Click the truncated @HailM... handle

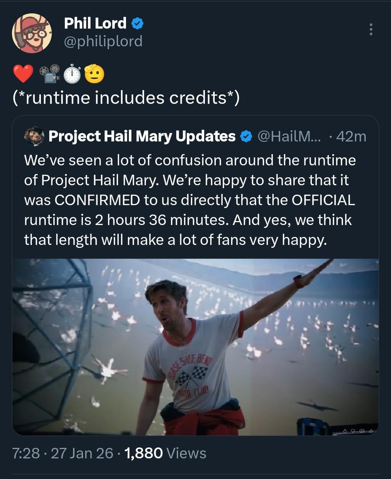click(289, 136)
